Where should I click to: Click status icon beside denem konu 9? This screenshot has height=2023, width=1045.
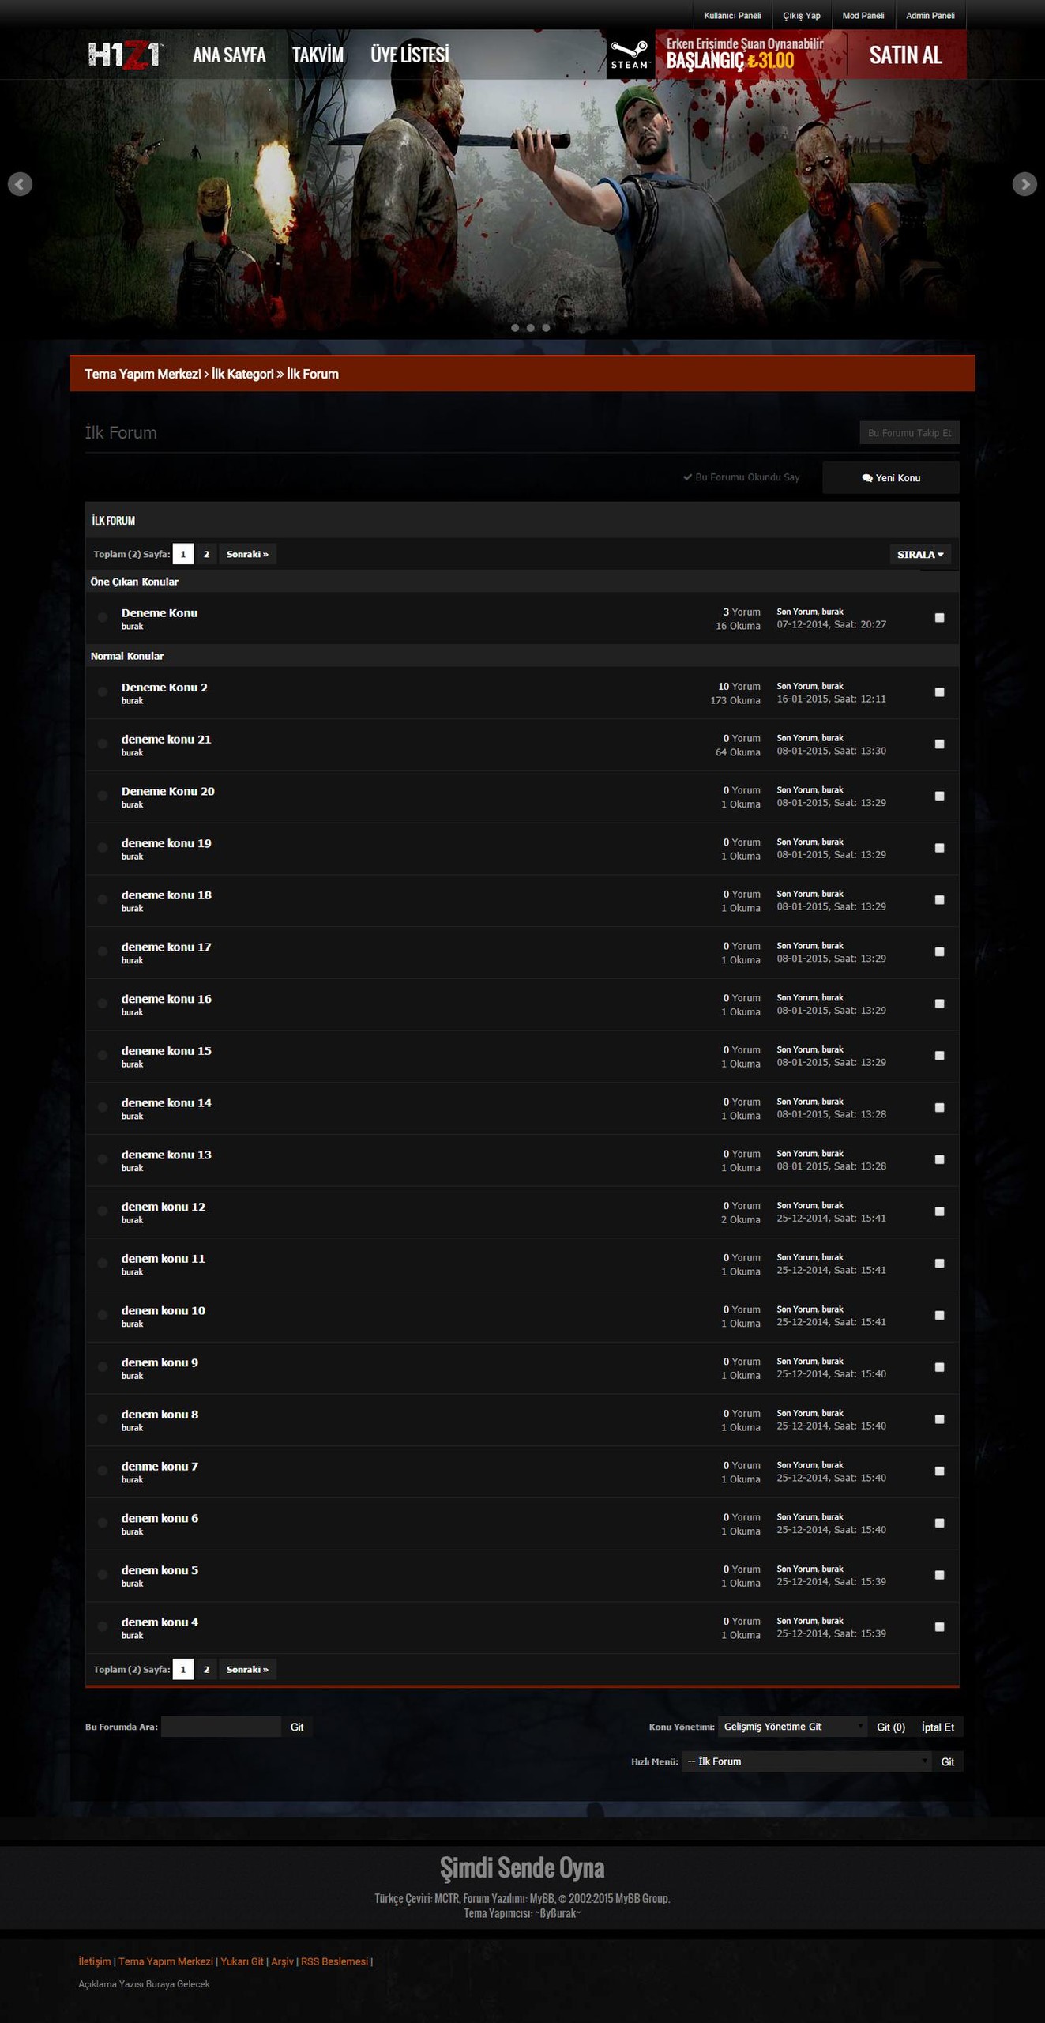103,1367
